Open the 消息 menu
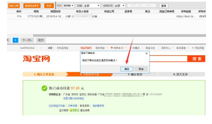Image resolution: width=212 pixels, height=124 pixels. click(x=50, y=48)
